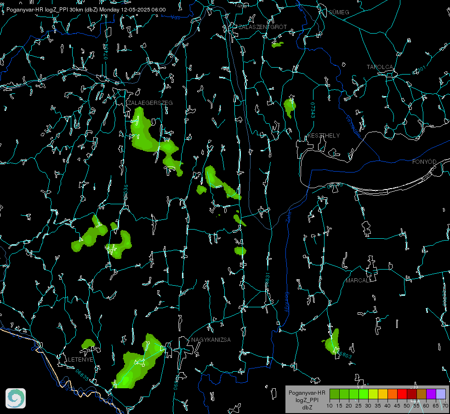Click the radar title text at top
The width and height of the screenshot is (450, 414).
(86, 10)
